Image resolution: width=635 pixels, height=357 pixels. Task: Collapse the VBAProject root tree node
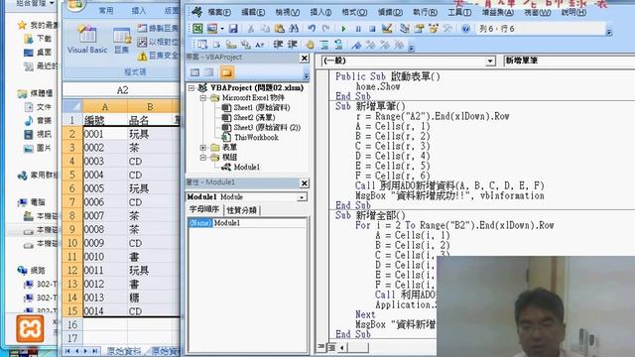pyautogui.click(x=191, y=88)
